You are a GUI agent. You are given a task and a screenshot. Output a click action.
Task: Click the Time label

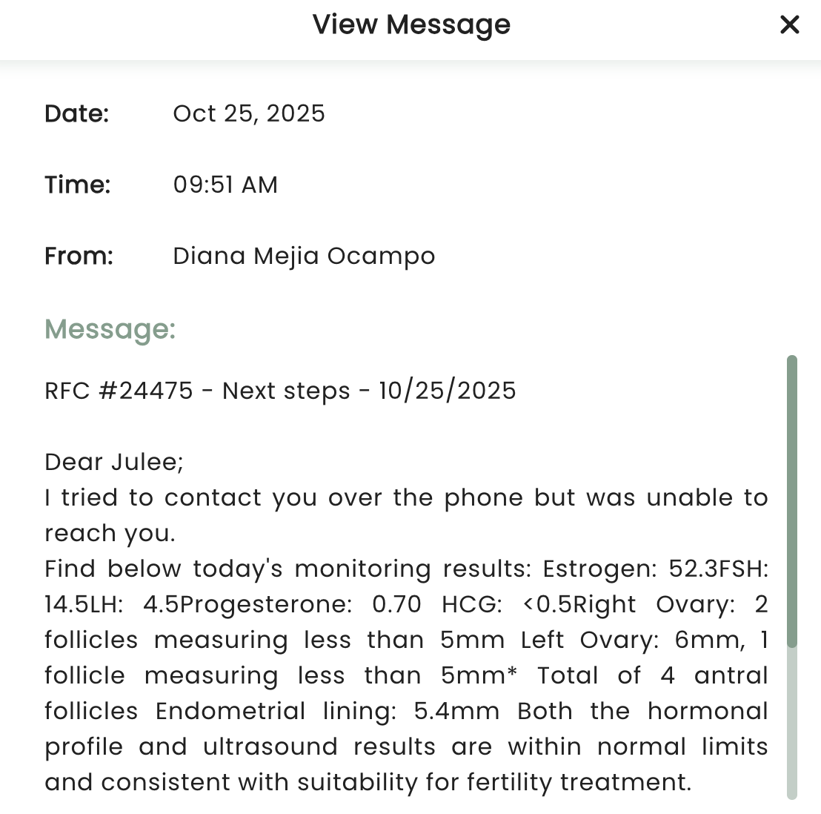click(77, 185)
